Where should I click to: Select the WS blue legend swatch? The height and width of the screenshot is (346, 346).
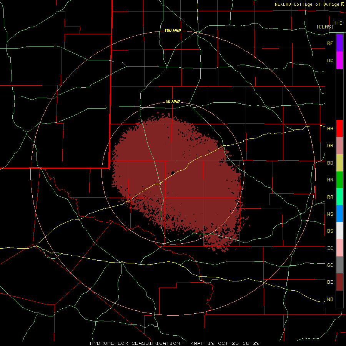click(x=339, y=214)
